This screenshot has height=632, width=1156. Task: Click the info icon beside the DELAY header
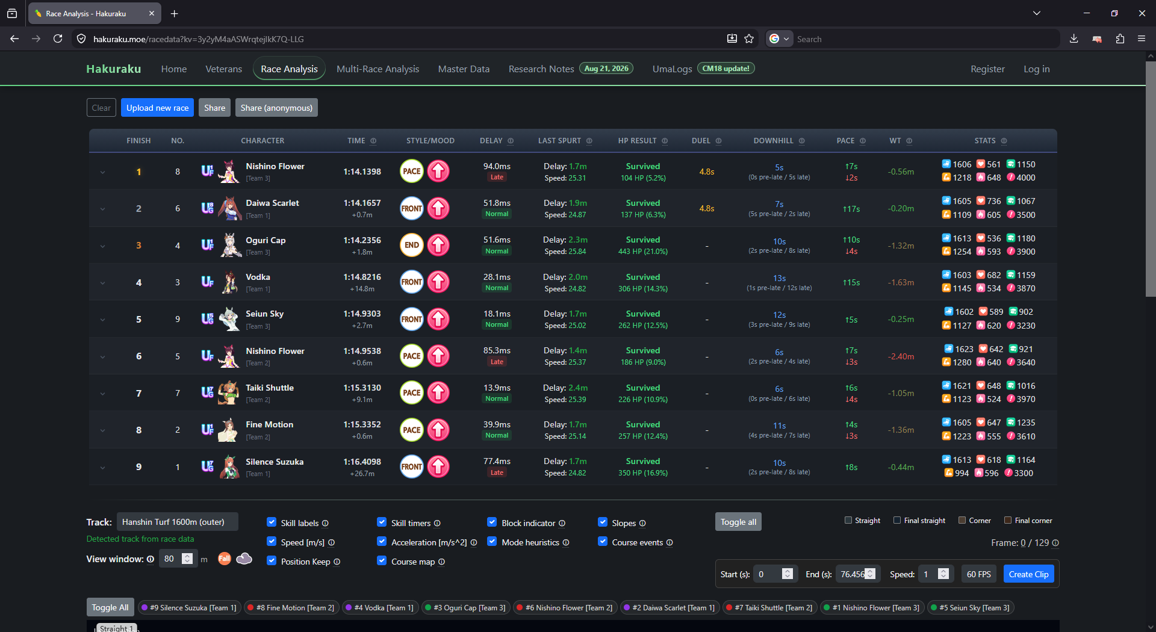511,141
